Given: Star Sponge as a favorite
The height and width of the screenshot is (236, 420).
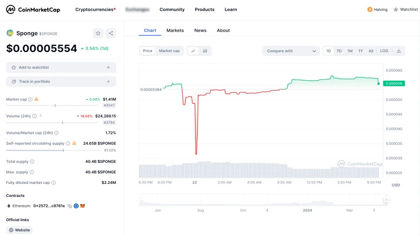Looking at the screenshot, I should [98, 33].
